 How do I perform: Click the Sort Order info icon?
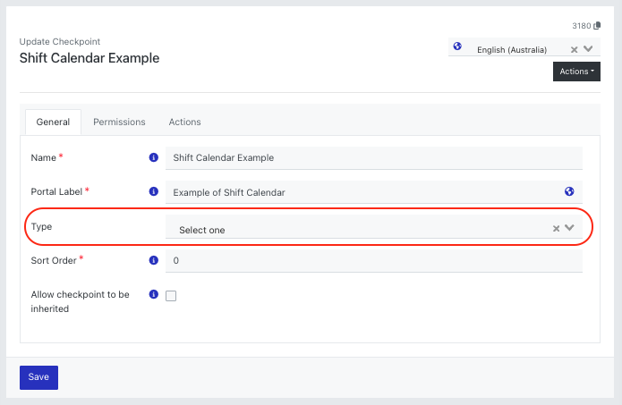154,260
